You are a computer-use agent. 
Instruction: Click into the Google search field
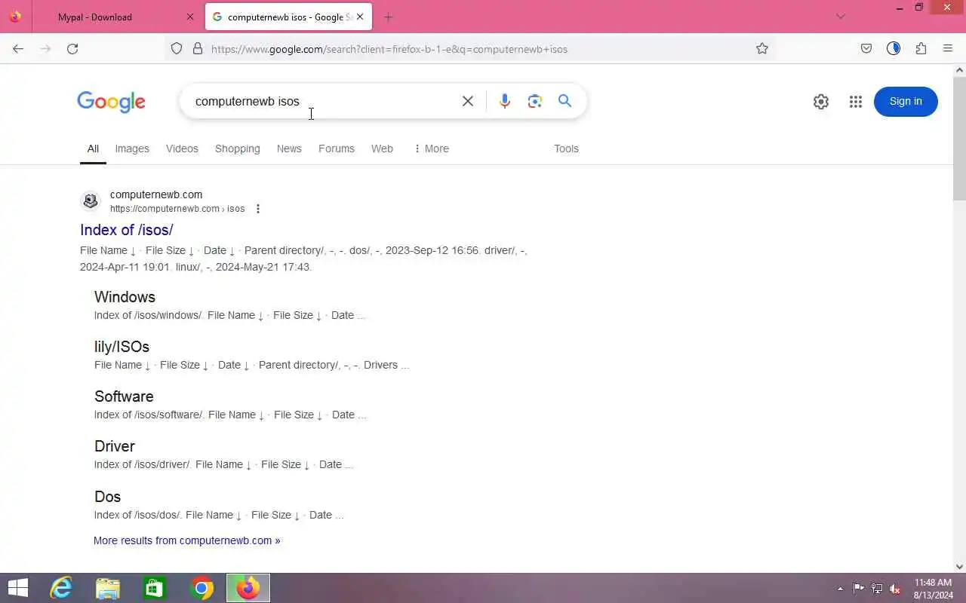coord(323,101)
